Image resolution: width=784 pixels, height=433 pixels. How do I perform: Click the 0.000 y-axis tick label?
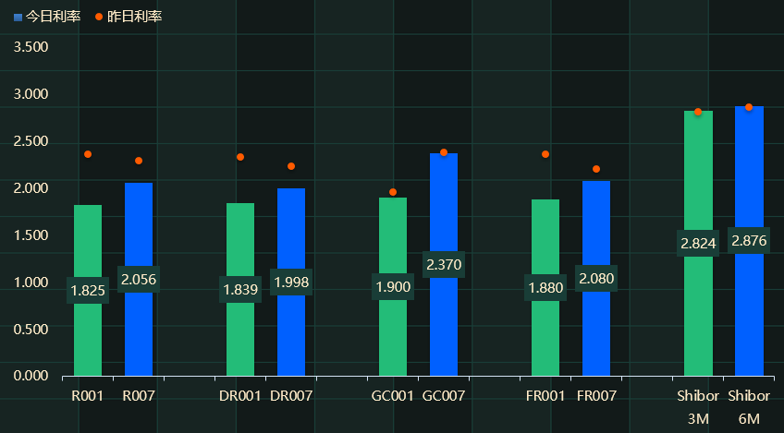pos(31,376)
